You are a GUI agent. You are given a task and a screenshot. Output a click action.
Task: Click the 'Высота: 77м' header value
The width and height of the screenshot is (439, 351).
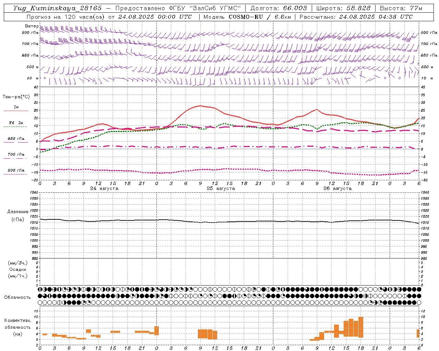[x=401, y=8]
